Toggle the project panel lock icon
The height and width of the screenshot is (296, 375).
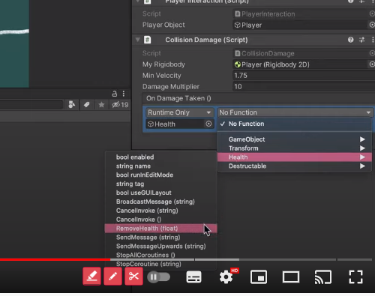tap(115, 94)
